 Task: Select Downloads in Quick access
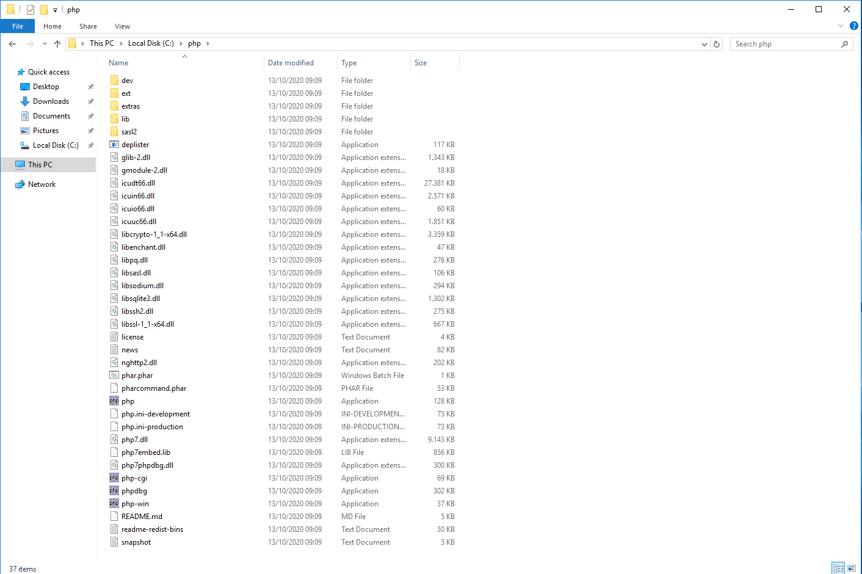(51, 101)
